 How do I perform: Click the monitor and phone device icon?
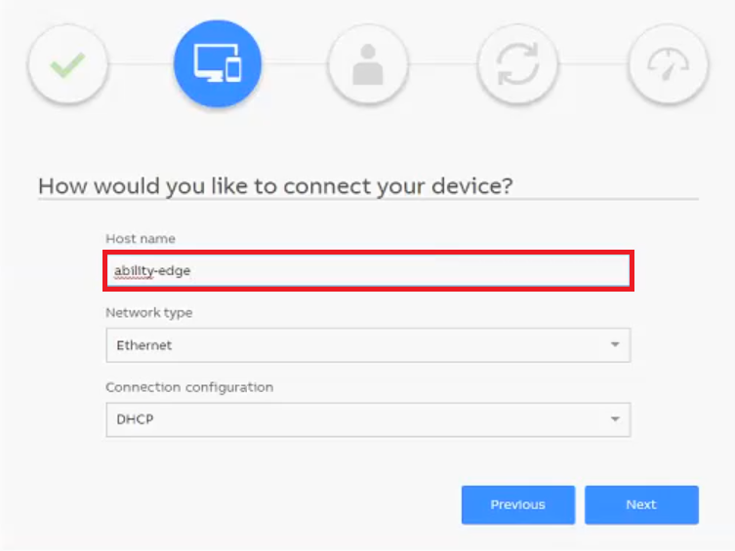(x=218, y=63)
